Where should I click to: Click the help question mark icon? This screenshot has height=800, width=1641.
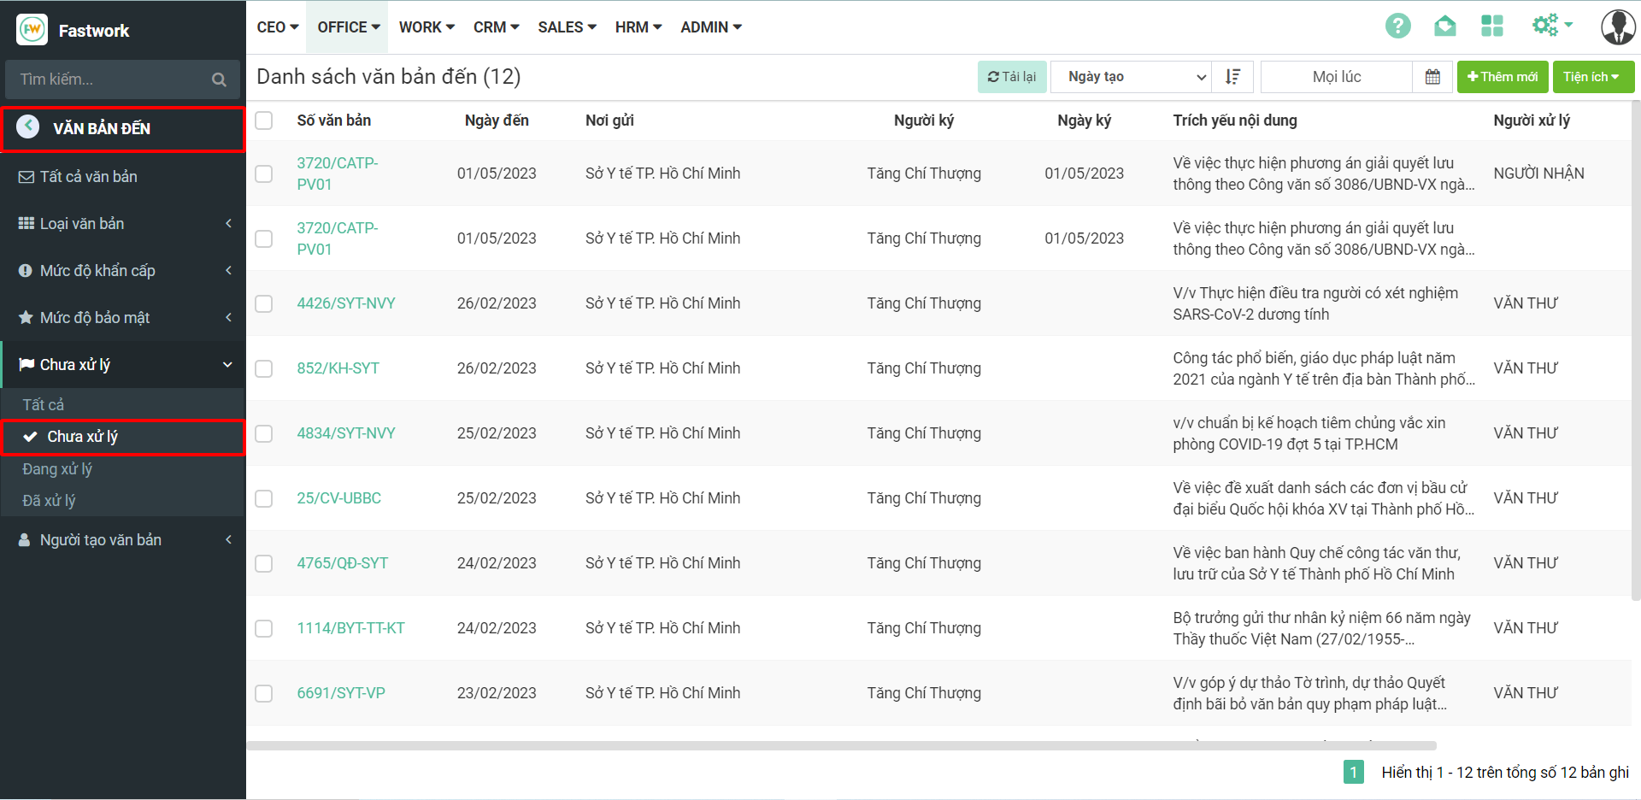1397,26
